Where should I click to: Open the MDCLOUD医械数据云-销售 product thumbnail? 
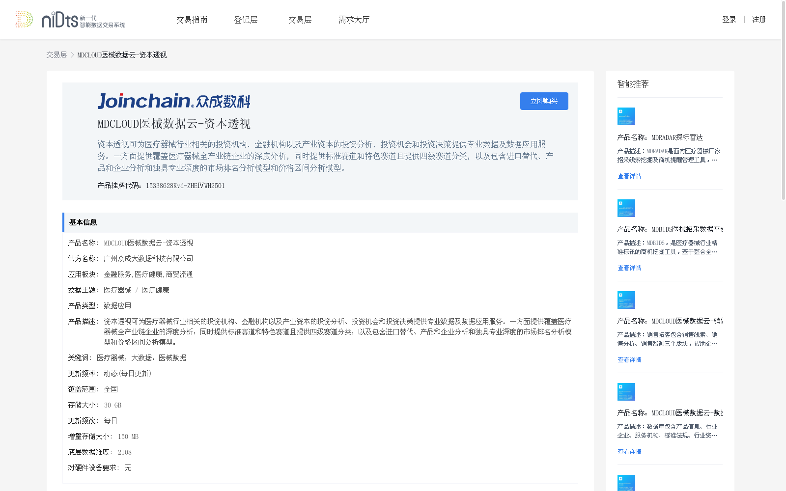[x=626, y=300]
